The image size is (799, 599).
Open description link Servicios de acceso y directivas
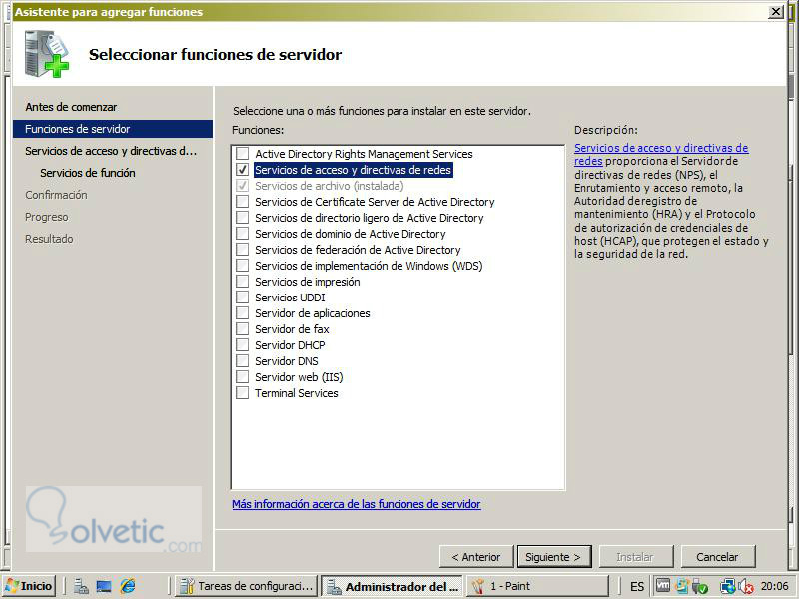(x=661, y=154)
